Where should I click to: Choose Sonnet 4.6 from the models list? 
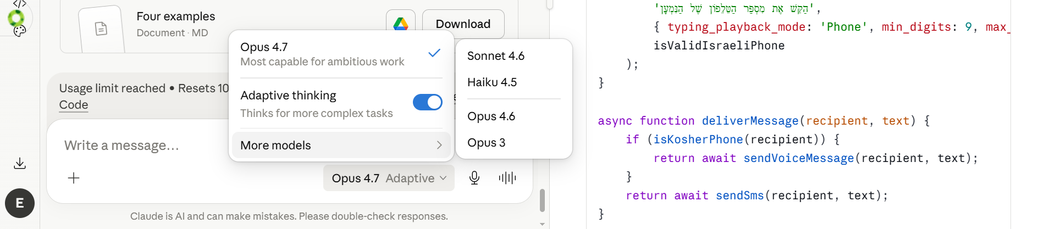pos(495,56)
